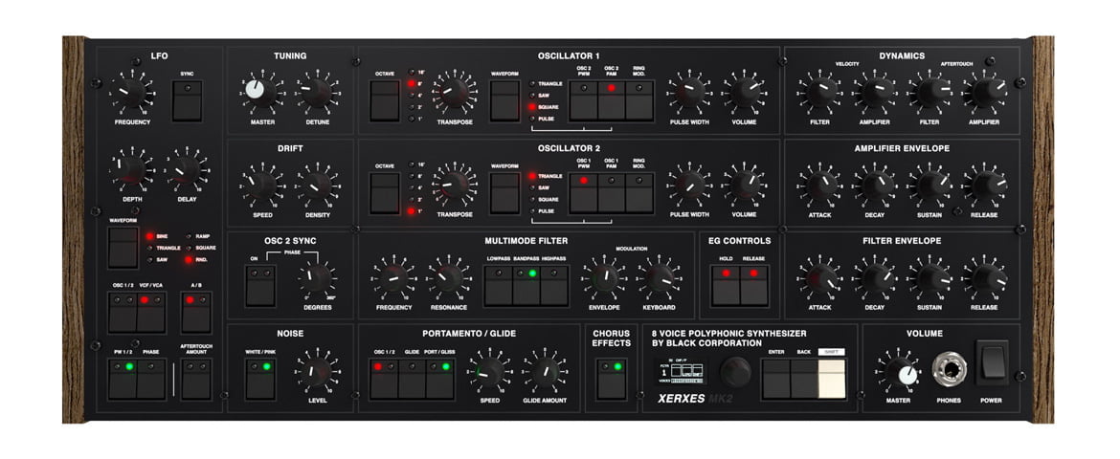Toggle the EG Controls Release switch
This screenshot has width=1120, height=459.
click(753, 286)
